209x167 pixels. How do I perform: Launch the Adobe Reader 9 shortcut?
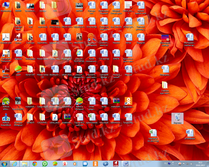tap(6, 69)
